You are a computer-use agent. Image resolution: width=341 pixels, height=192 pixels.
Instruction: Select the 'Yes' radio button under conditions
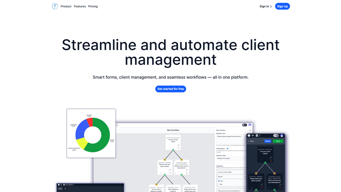(219, 181)
